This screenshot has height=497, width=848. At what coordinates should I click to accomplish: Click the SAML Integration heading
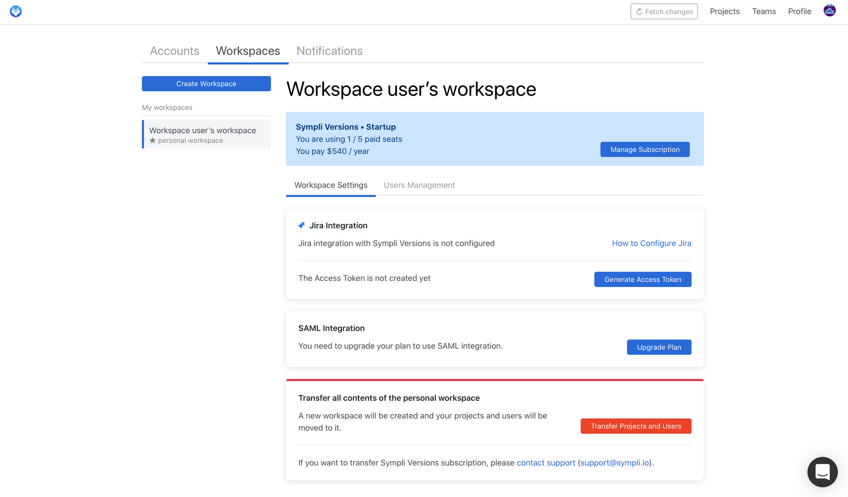332,328
